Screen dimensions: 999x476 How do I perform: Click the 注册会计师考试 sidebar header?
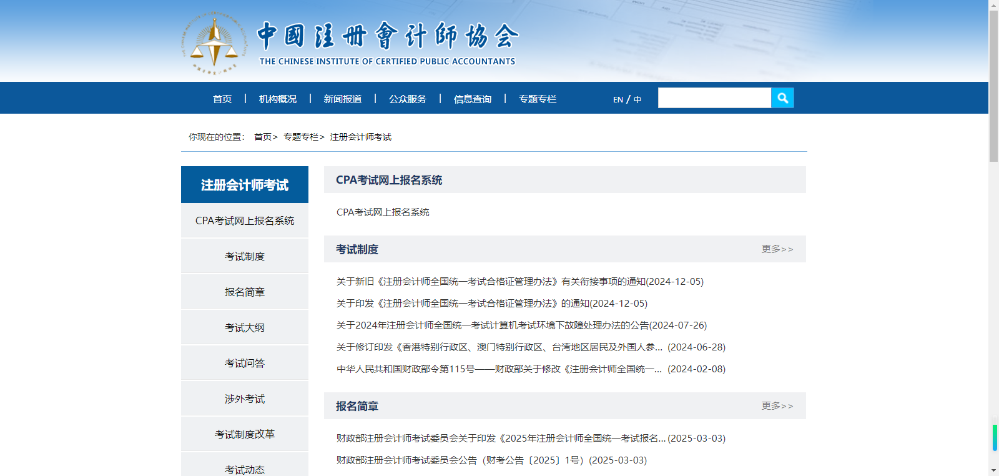245,185
